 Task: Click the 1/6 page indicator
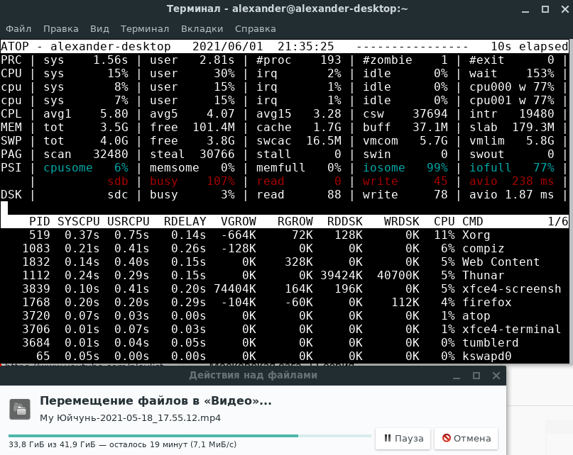tap(558, 222)
